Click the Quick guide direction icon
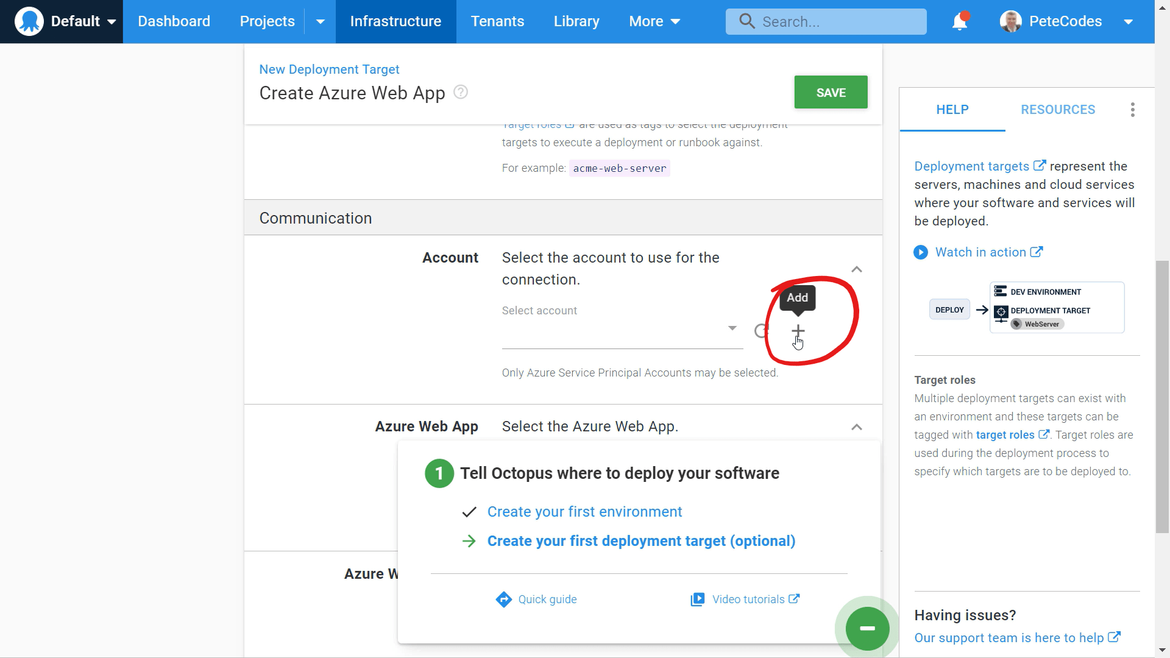 [x=503, y=600]
